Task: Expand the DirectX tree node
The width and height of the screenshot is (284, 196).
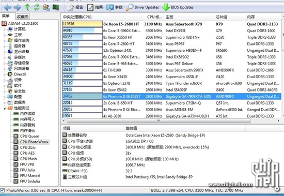Action: pyautogui.click(x=5, y=74)
